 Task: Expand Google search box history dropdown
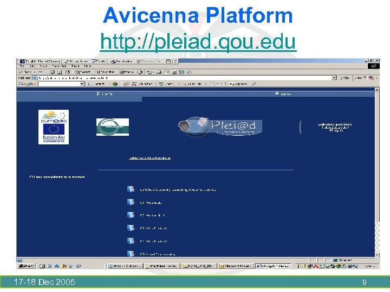tap(82, 84)
